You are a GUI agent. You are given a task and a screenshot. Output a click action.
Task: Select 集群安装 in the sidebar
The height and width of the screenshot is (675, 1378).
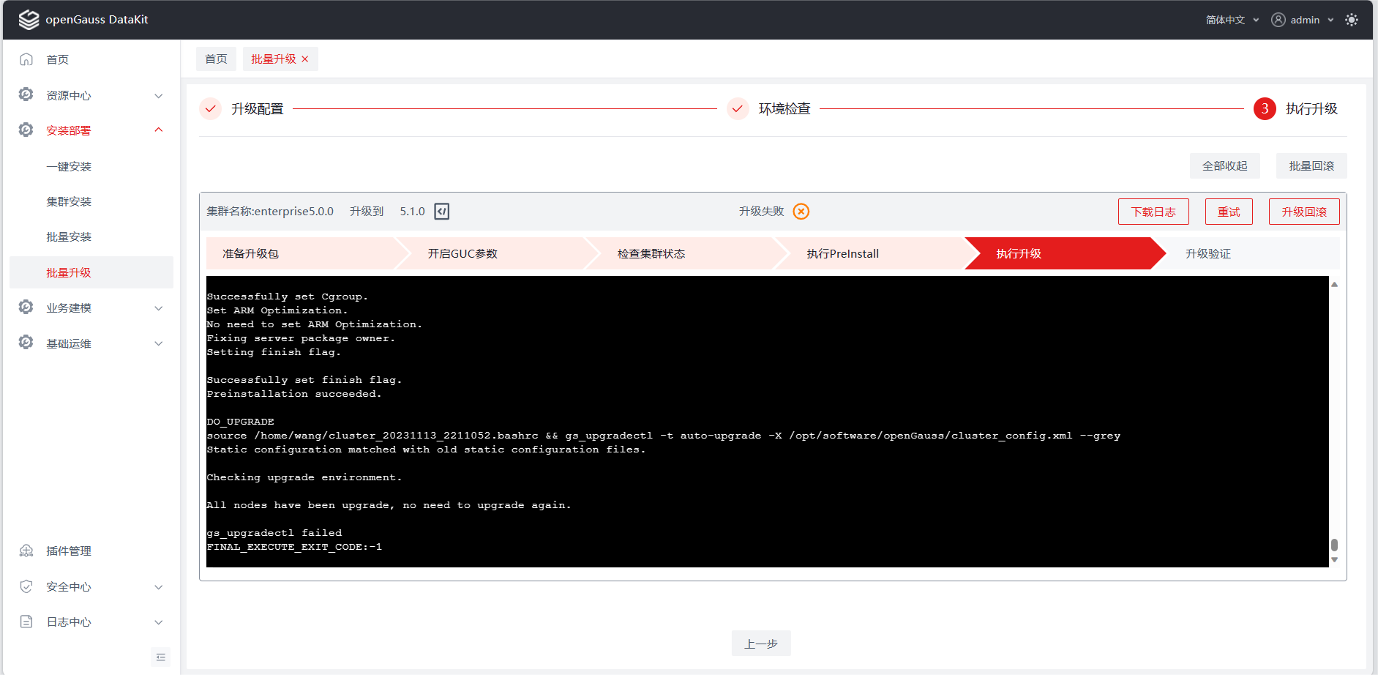click(69, 202)
